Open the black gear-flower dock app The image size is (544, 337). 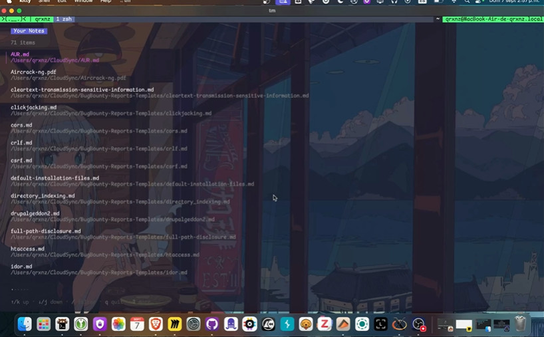click(249, 324)
